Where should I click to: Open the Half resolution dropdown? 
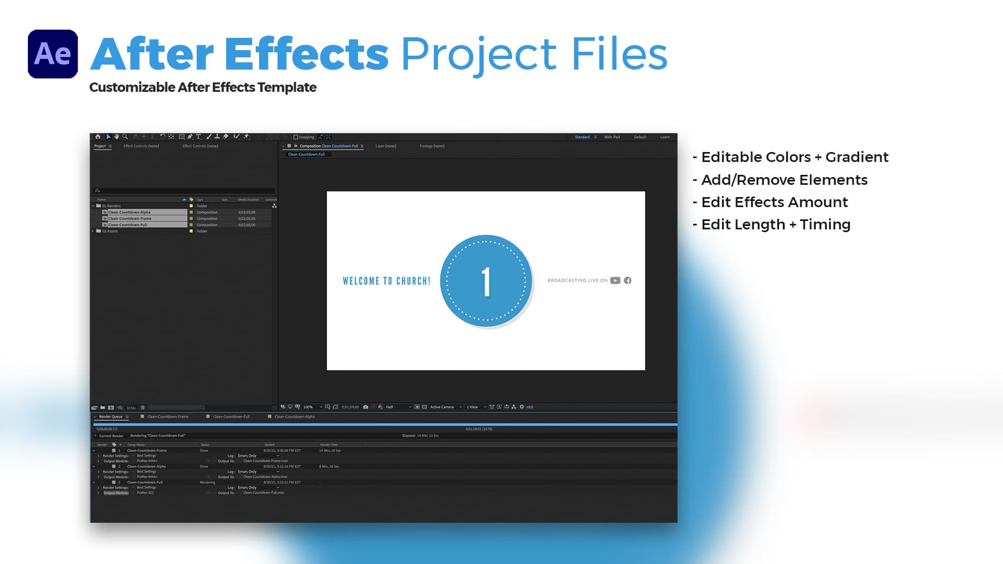(x=398, y=407)
